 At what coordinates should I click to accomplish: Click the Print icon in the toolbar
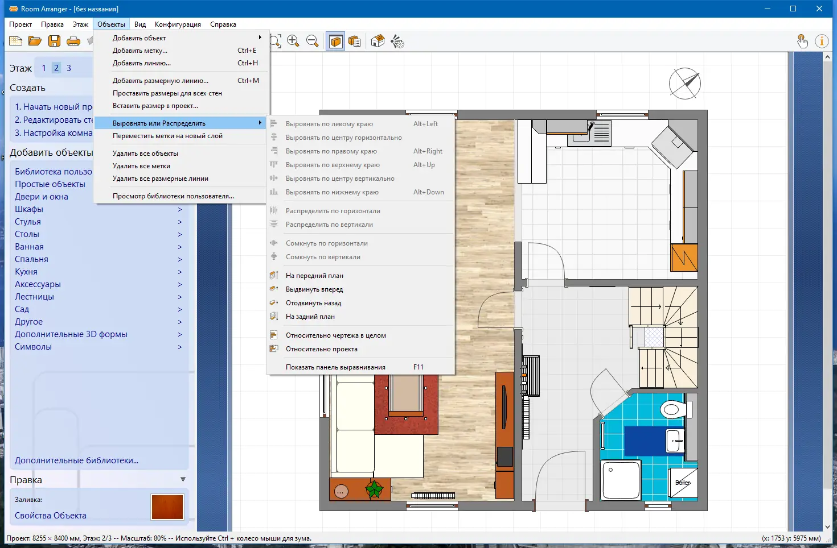click(x=73, y=41)
